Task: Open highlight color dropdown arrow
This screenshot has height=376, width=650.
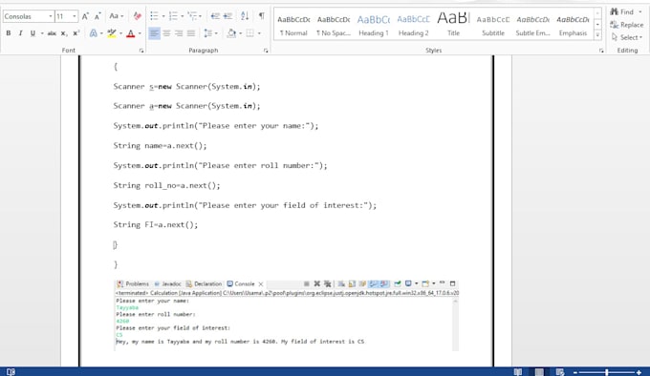Action: click(x=120, y=33)
